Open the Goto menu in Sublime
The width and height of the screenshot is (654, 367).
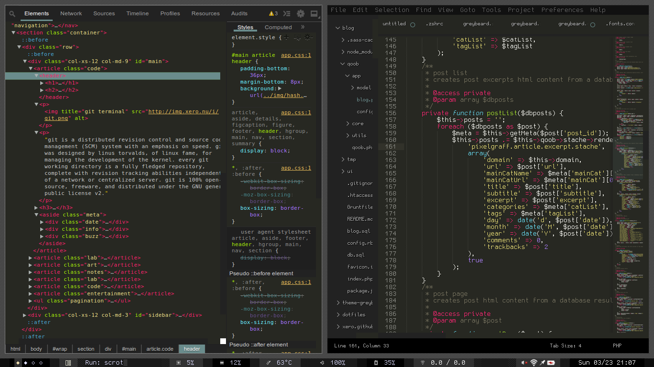[468, 10]
